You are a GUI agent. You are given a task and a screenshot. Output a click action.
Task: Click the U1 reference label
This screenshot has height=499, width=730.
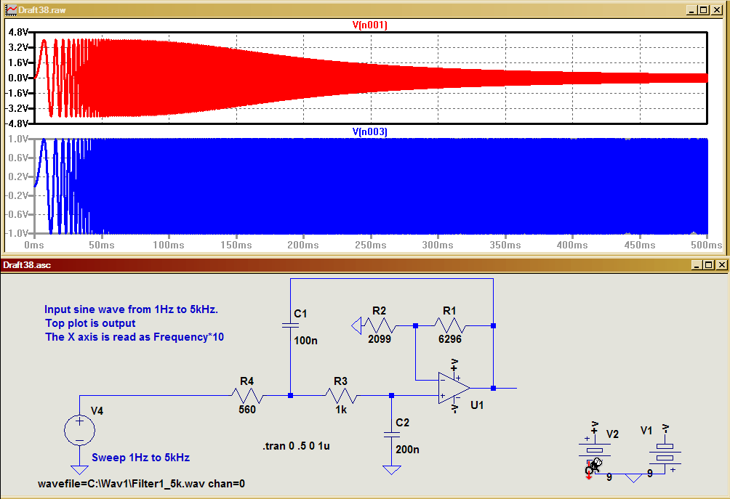click(477, 405)
